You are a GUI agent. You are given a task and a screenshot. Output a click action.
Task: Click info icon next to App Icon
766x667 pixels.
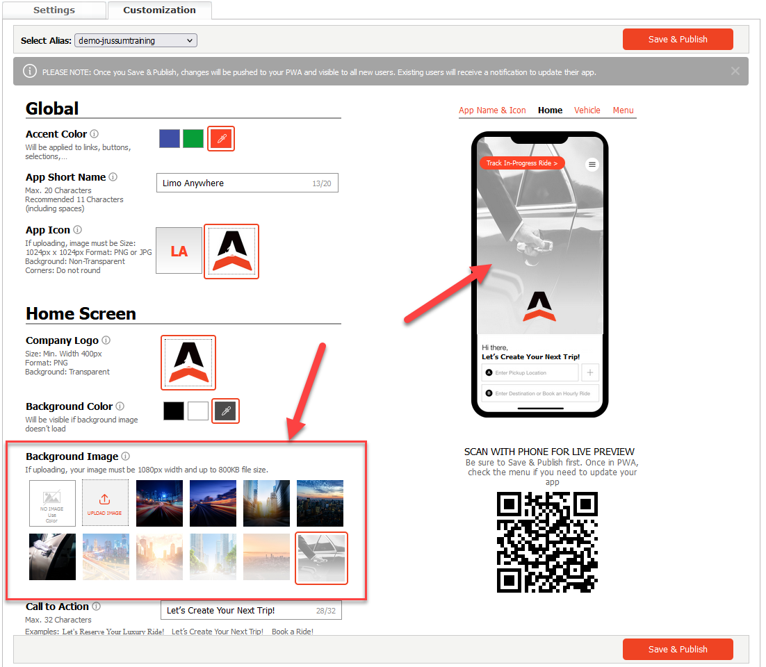tap(78, 230)
